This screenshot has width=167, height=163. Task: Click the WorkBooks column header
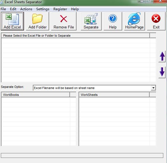pos(36,95)
